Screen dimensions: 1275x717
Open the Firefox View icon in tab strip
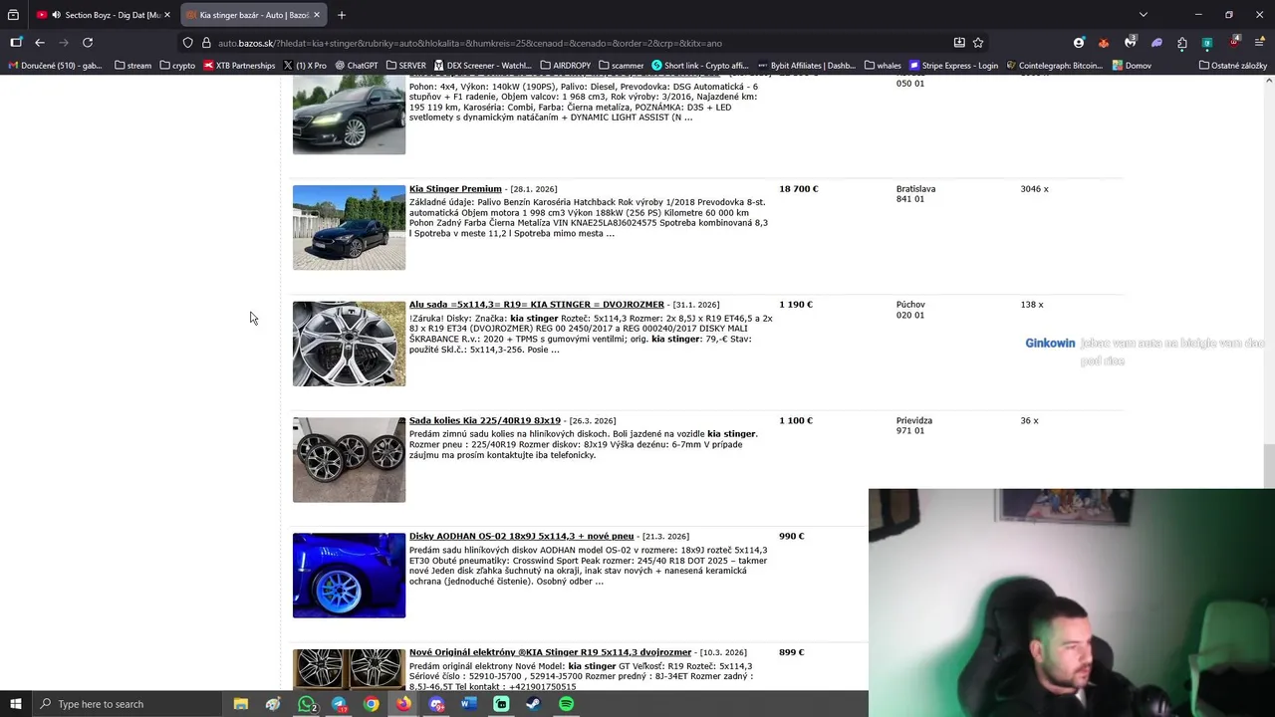[x=13, y=15]
